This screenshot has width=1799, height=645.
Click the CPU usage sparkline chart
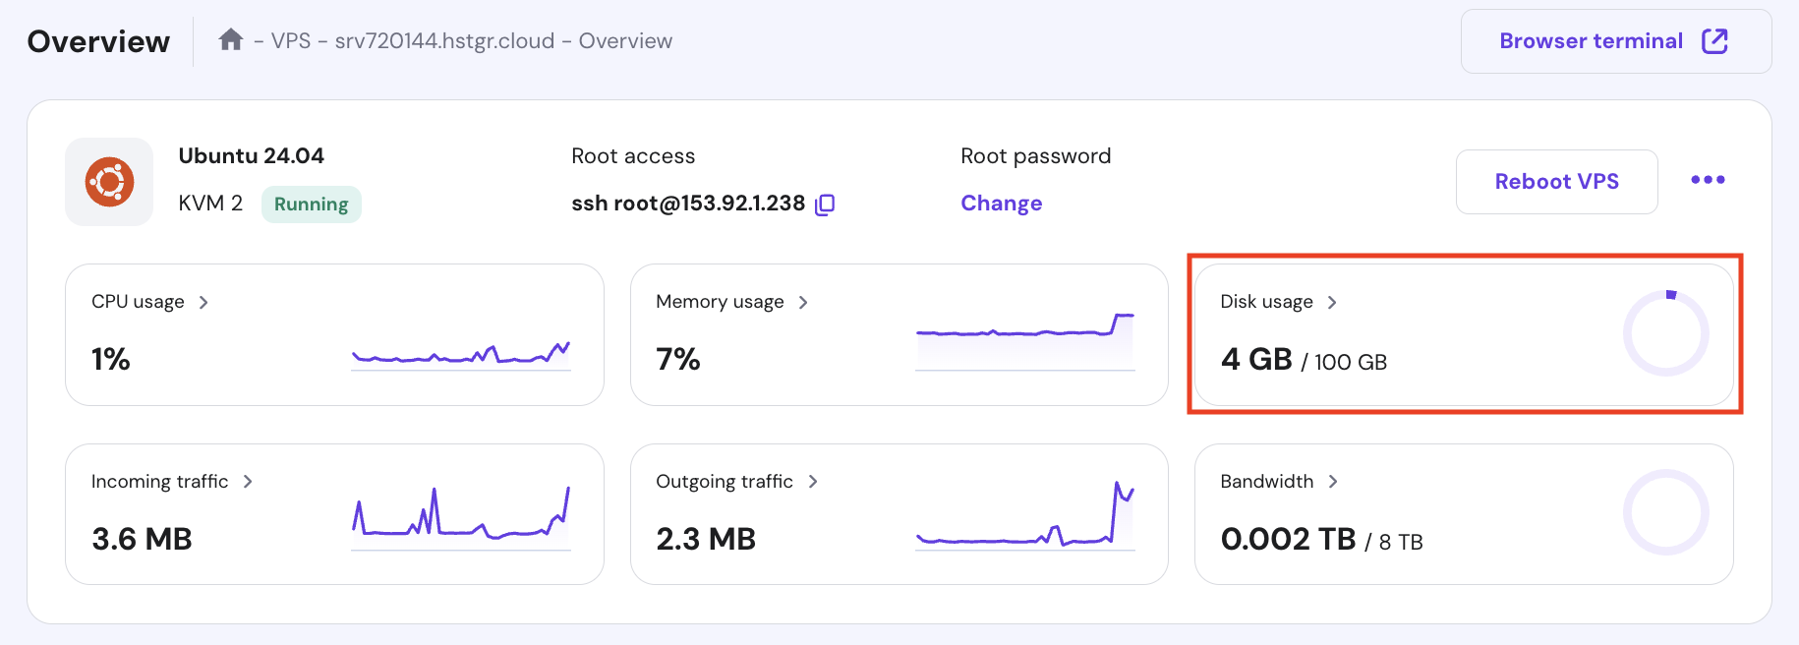pyautogui.click(x=461, y=353)
